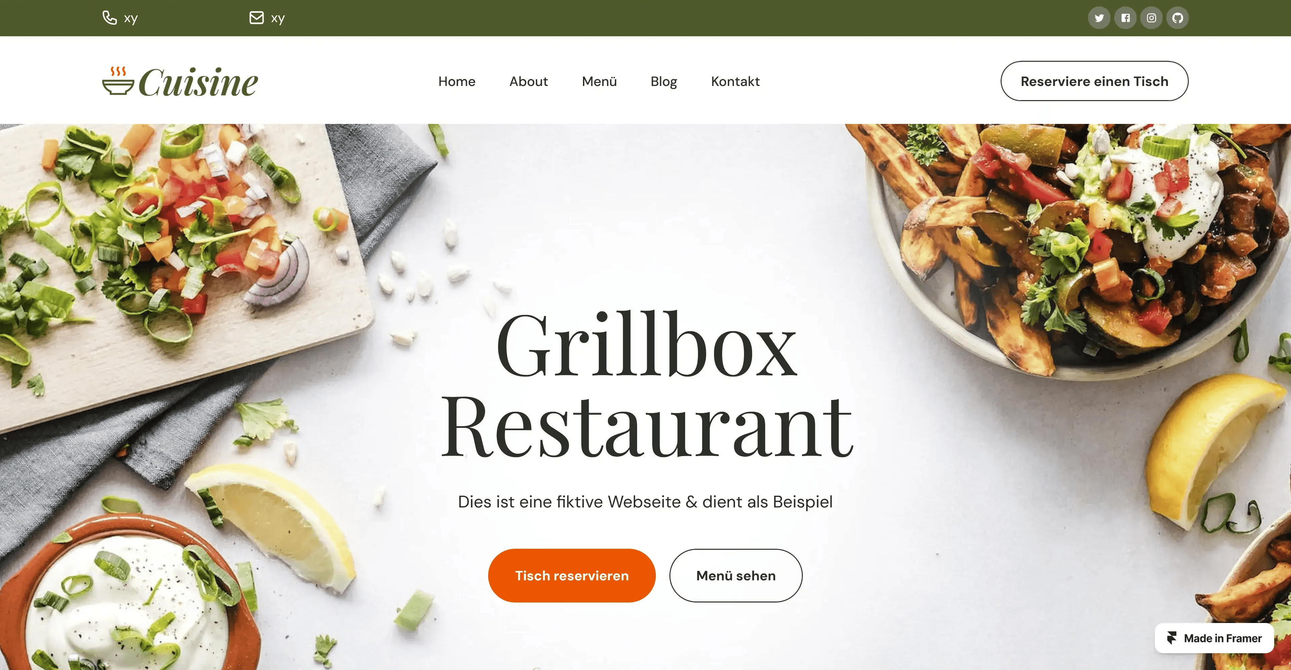The height and width of the screenshot is (670, 1291).
Task: Open the Menü navigation link
Action: 598,81
